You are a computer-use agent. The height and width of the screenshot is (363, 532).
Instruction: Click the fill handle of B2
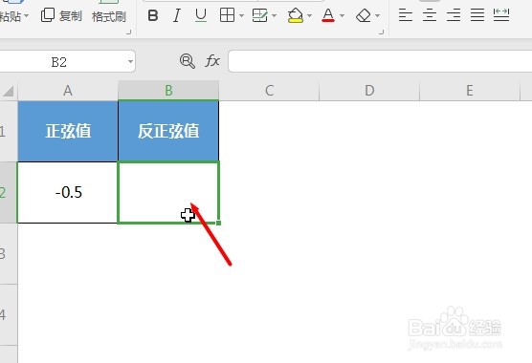[218, 223]
